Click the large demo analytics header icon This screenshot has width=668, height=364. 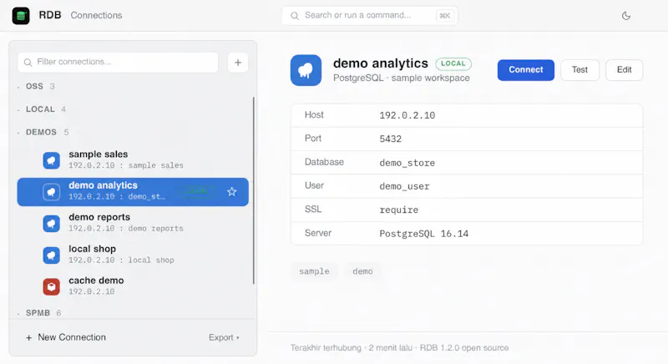306,70
